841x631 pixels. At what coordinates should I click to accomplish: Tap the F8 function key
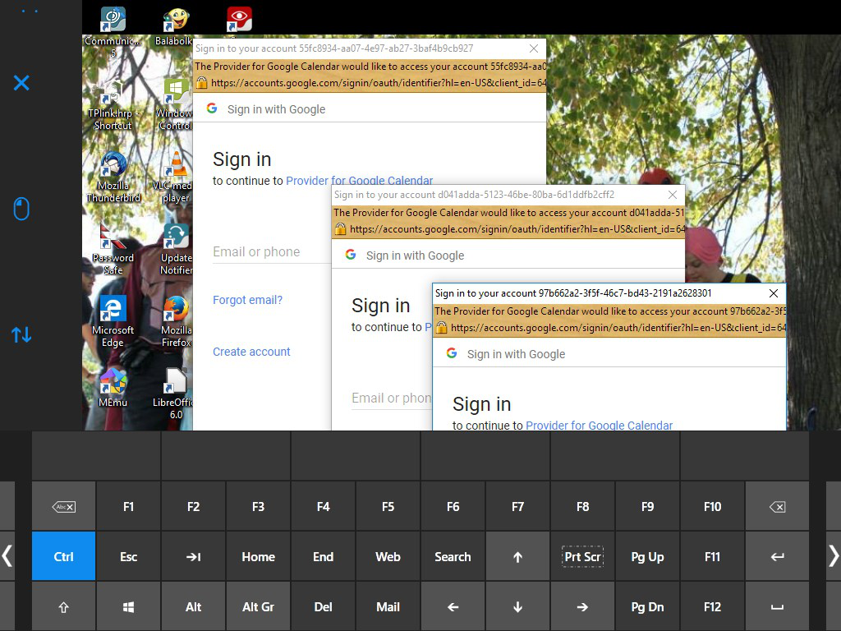582,506
